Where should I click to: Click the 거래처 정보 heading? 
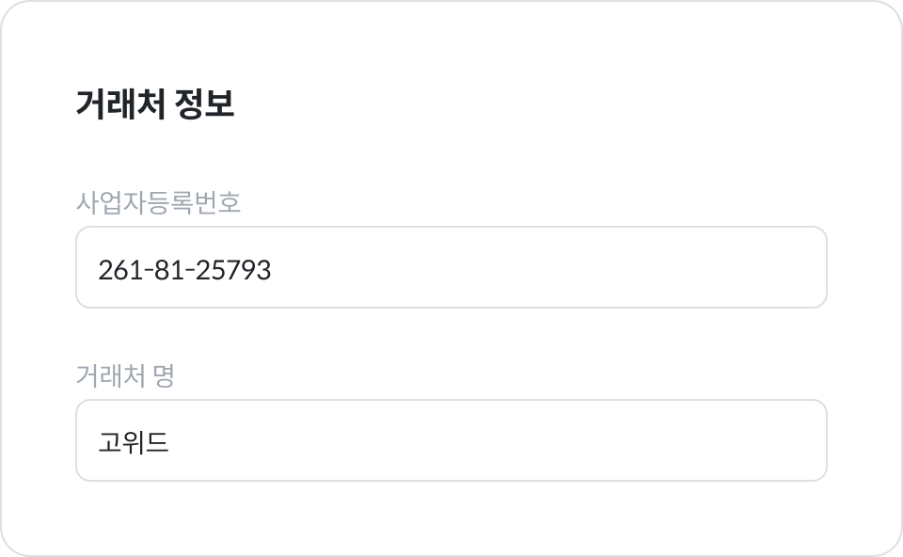155,104
